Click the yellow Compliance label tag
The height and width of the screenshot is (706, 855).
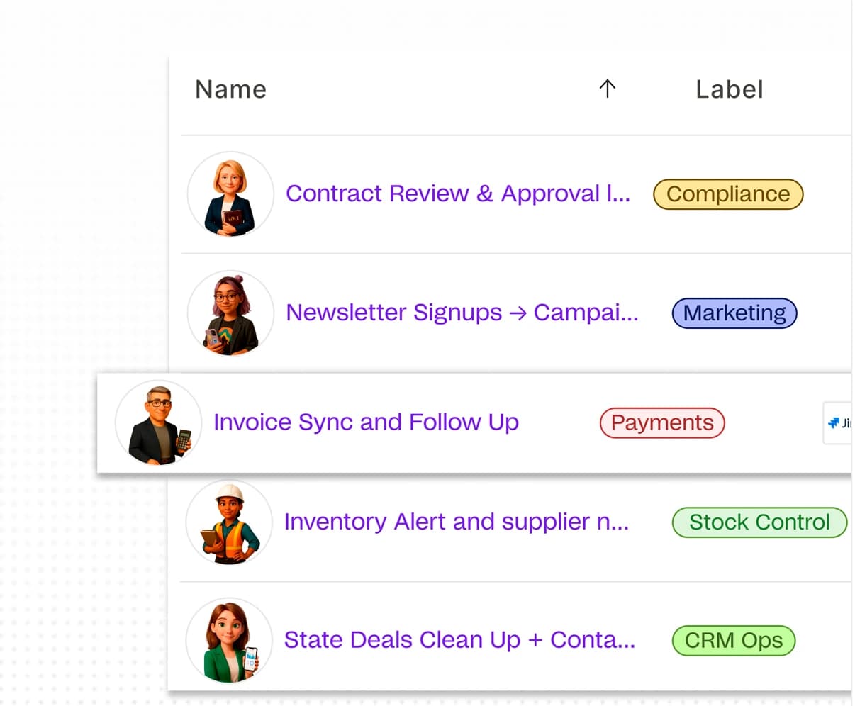[728, 194]
